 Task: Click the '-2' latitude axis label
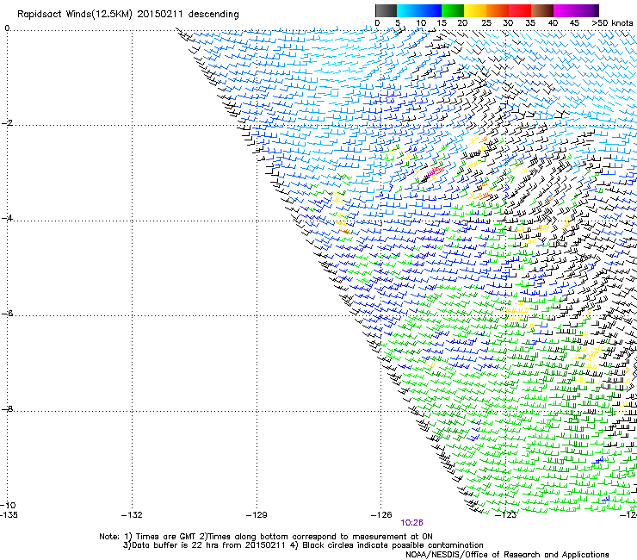[x=7, y=123]
